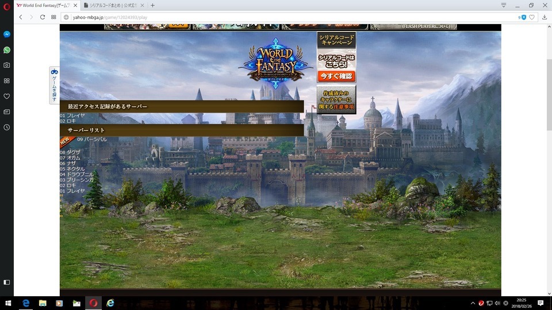Launch Microsoft Edge from the taskbar

[x=26, y=303]
